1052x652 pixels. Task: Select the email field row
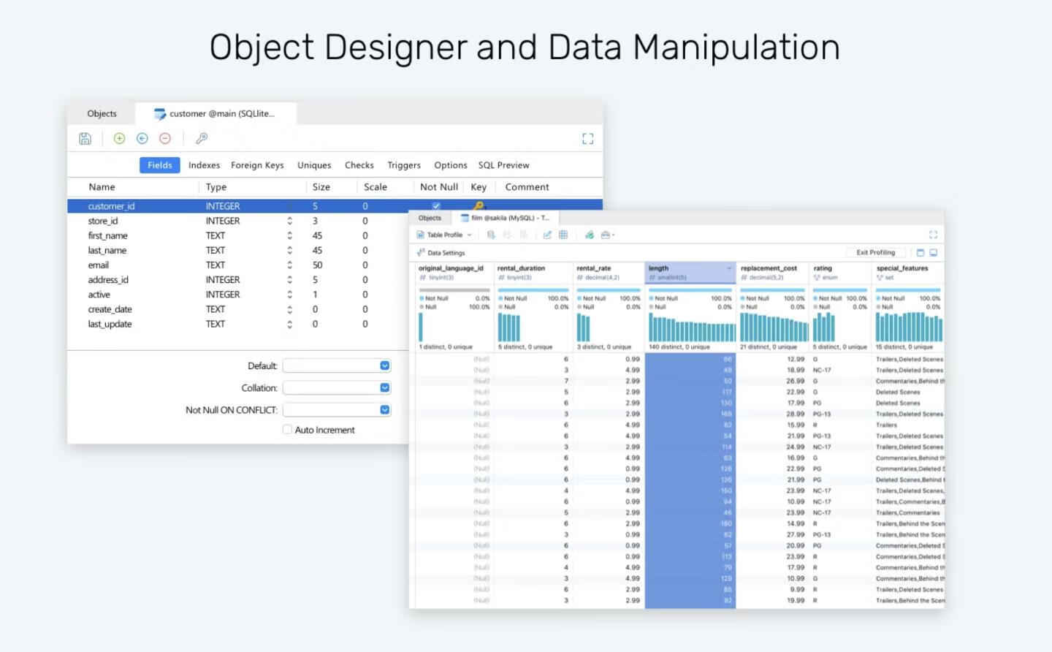[99, 265]
